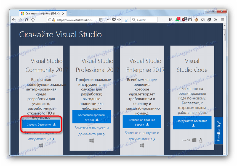The height and width of the screenshot is (166, 237).
Task: Click the monkey-face extension icon
Action: point(196,20)
